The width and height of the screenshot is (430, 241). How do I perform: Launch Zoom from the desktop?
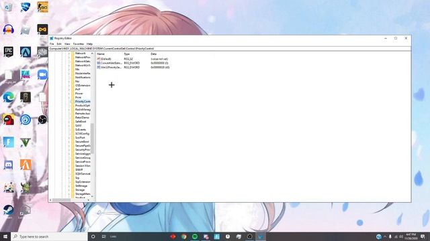42,74
